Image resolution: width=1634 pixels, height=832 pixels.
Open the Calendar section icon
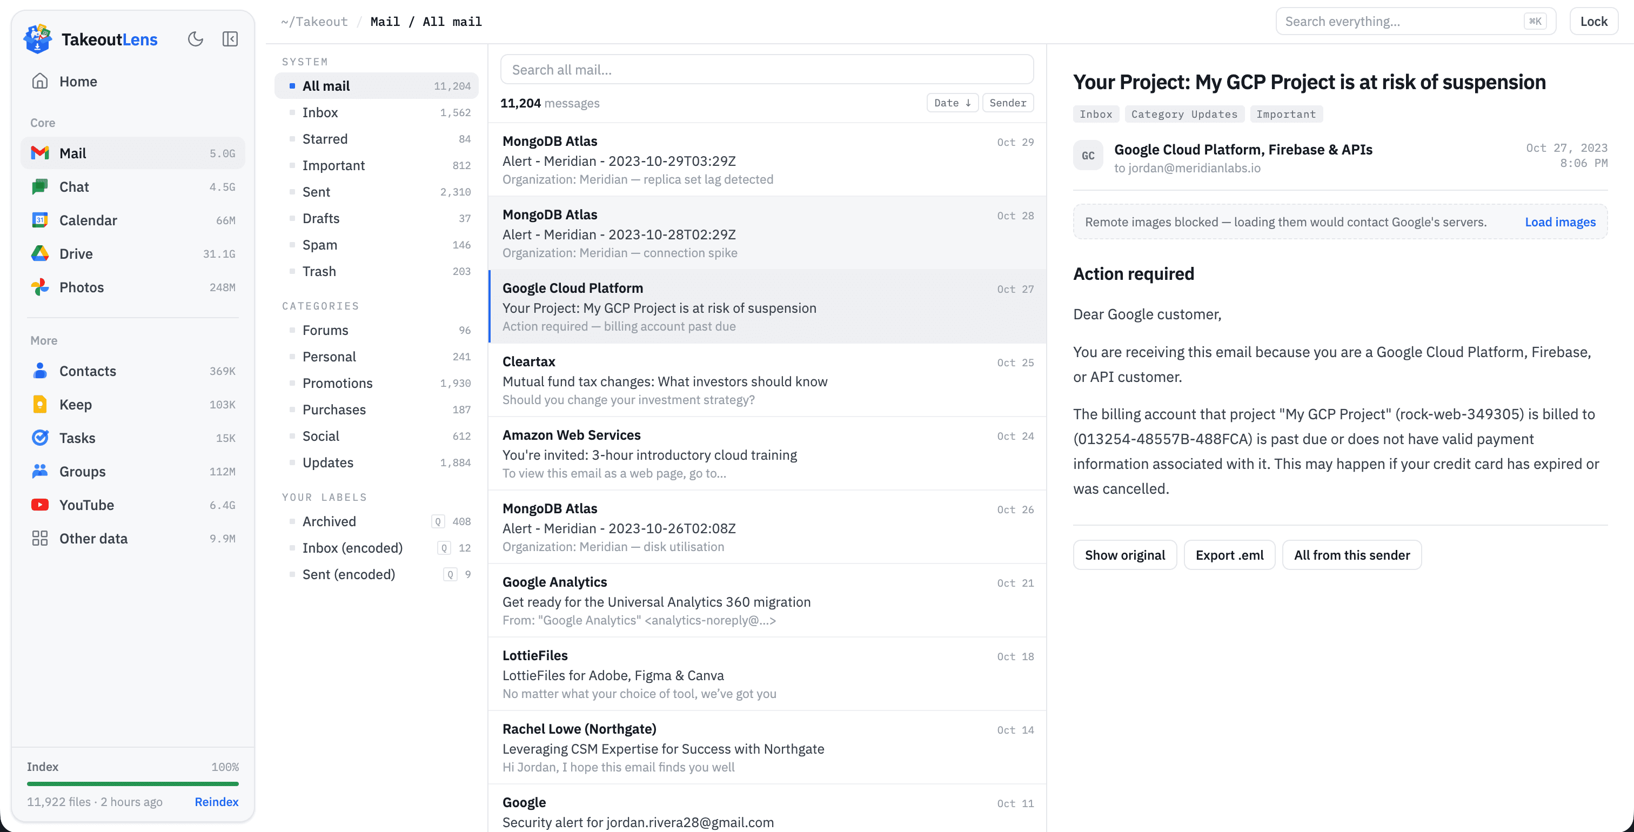[40, 220]
